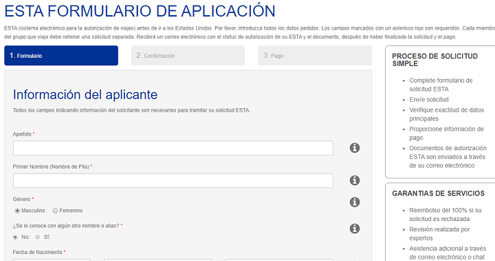Focus the Primer Nombre input field
This screenshot has height=261, width=495.
point(173,180)
